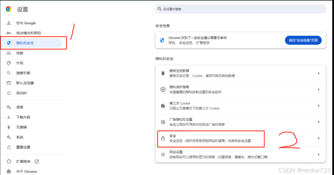
Task: Click the magnifier icon for 搜索引擎
Action: point(9,73)
